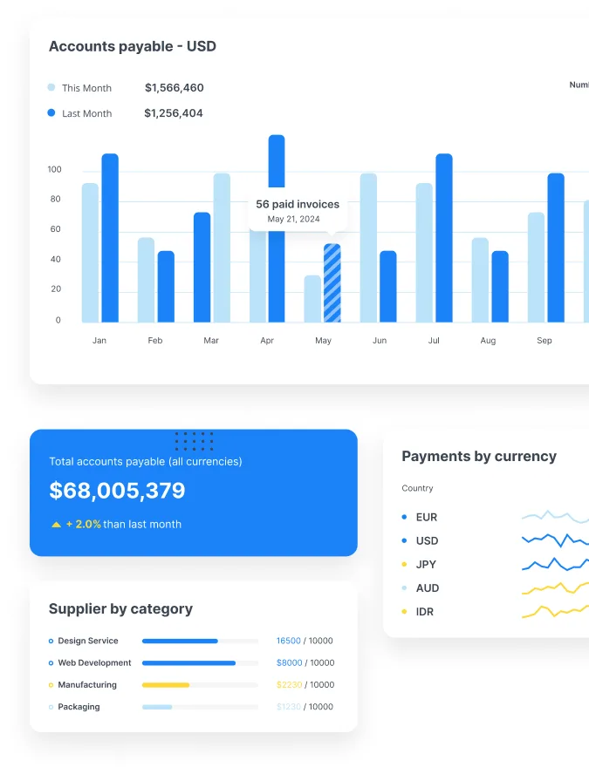Select the USD currency row
The width and height of the screenshot is (589, 774).
point(495,540)
